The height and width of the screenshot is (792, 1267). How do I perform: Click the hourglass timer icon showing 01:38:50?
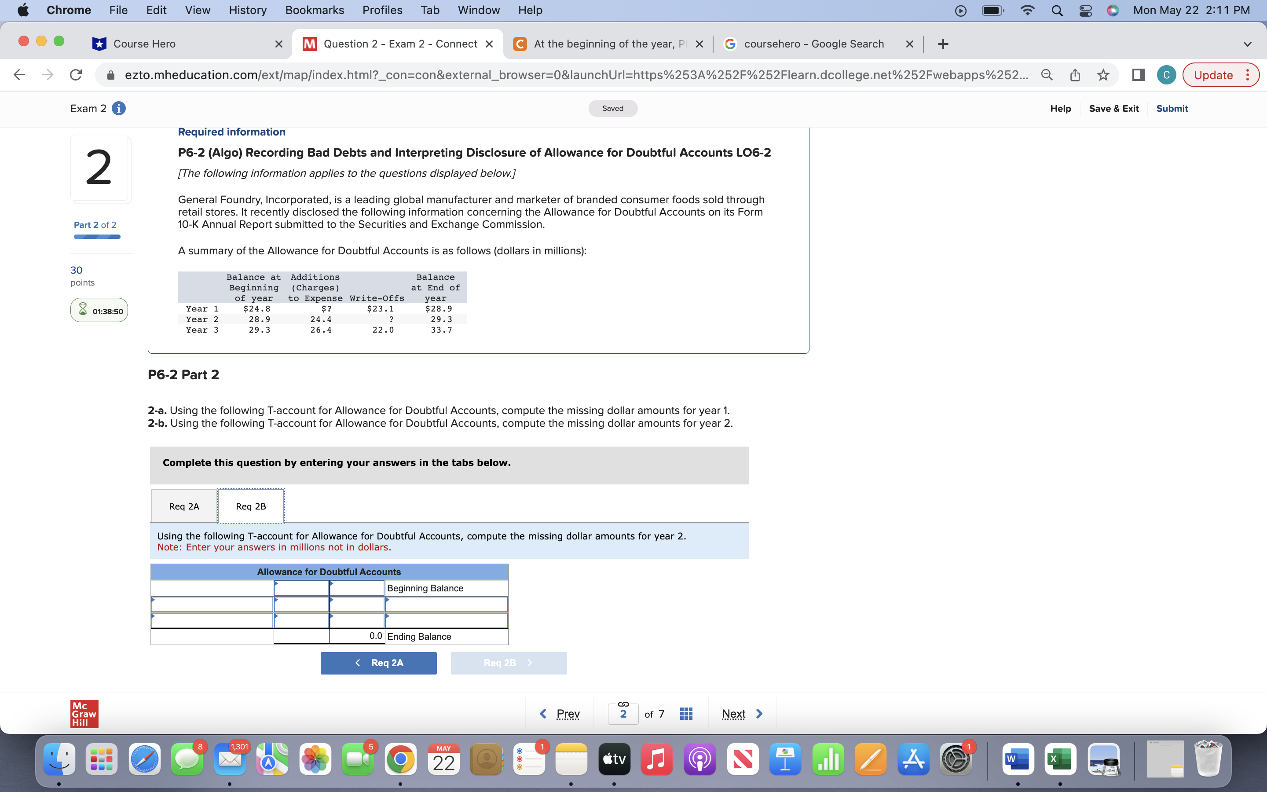coord(83,310)
